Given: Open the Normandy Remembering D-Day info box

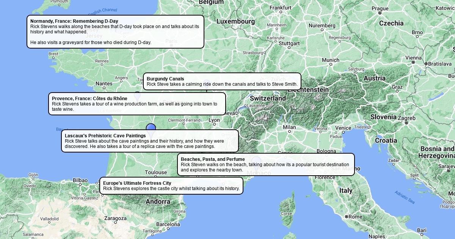Looking at the screenshot, I should (115, 32).
